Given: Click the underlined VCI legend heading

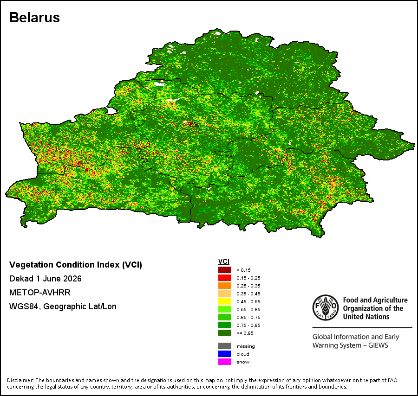Looking at the screenshot, I should coord(224,262).
